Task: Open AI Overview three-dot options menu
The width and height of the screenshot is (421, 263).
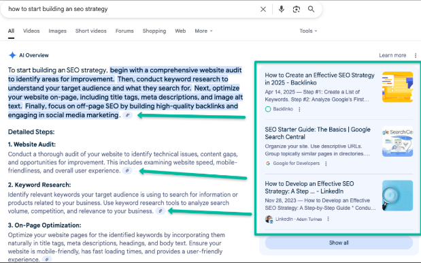Action: tap(416, 55)
